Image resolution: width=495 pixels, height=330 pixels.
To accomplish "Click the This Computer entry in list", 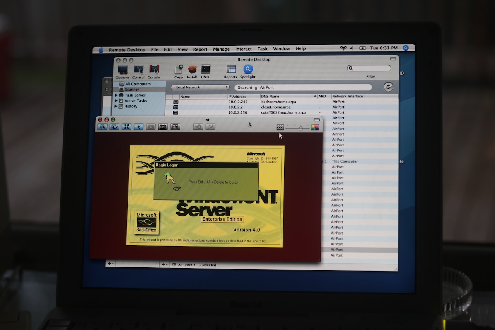I will 345,162.
